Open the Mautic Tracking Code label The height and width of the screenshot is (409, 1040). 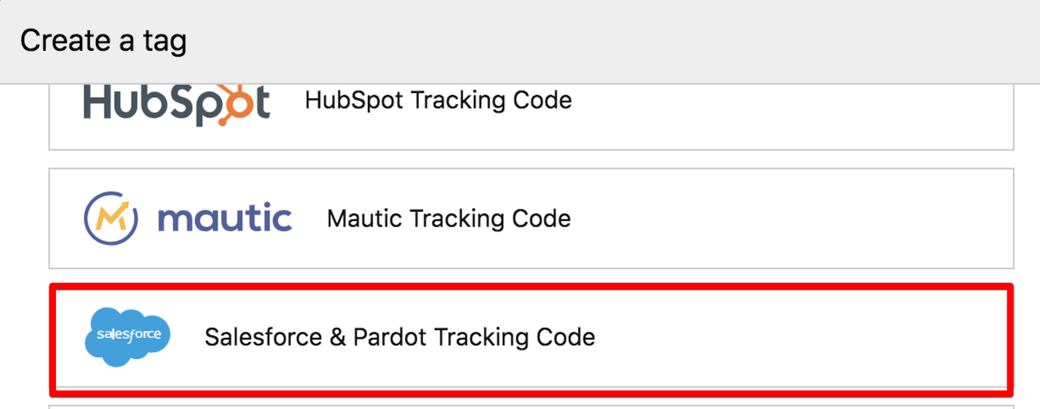[x=448, y=219]
